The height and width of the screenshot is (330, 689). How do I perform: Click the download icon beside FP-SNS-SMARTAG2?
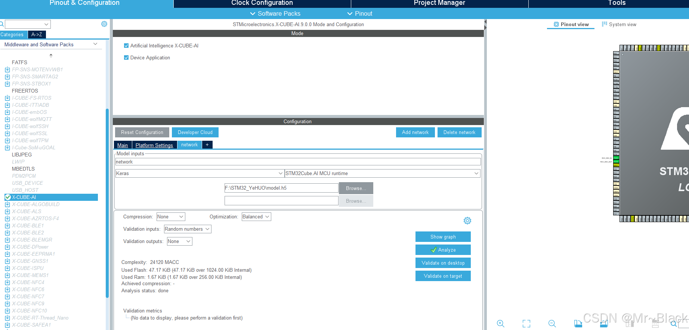click(x=7, y=77)
